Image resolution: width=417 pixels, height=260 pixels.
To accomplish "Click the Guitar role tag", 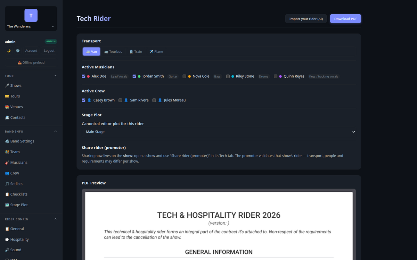I will point(173,76).
